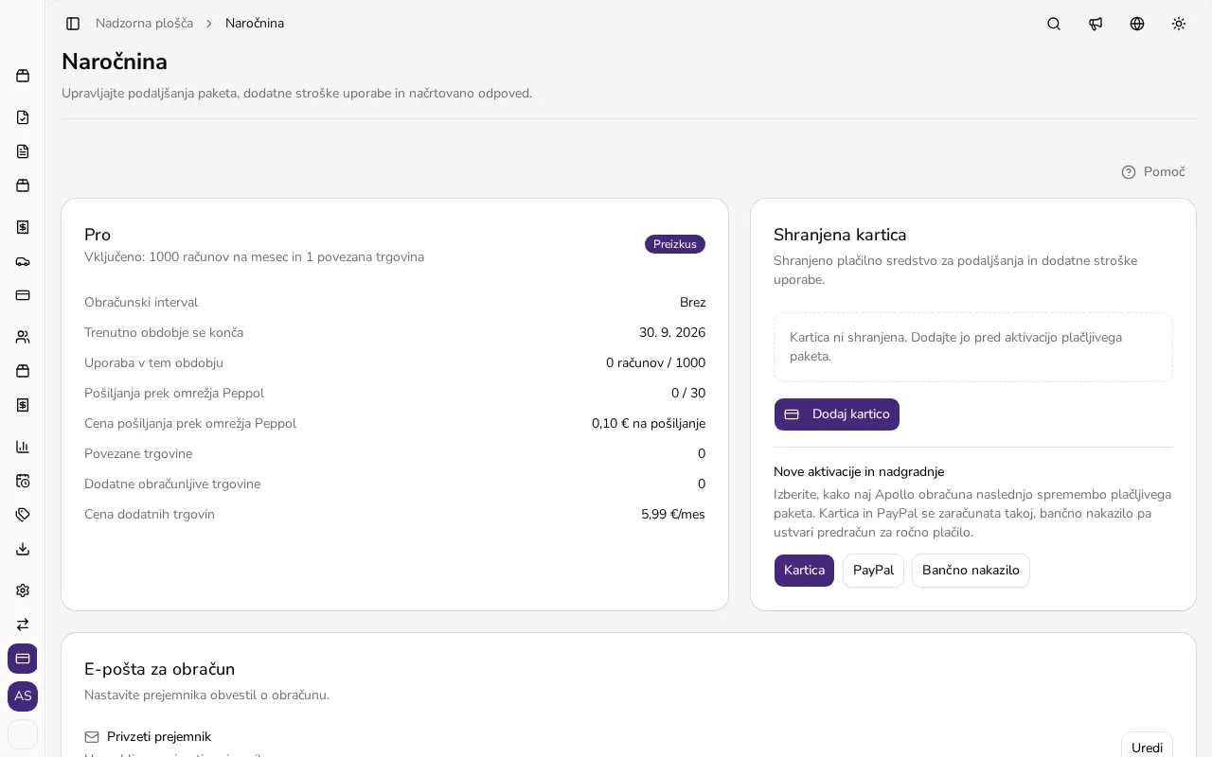Open the search magnifier icon
The height and width of the screenshot is (757, 1212).
1054,24
